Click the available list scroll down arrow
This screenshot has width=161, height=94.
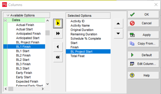[47, 84]
